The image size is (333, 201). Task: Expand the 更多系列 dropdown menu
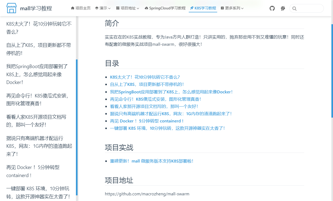coord(232,8)
